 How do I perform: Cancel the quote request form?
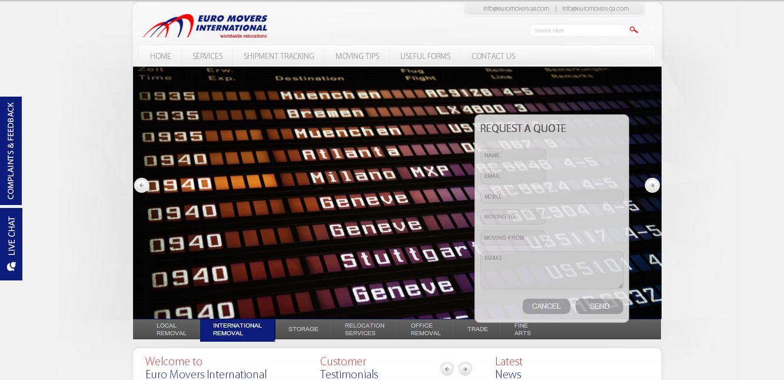pyautogui.click(x=546, y=306)
